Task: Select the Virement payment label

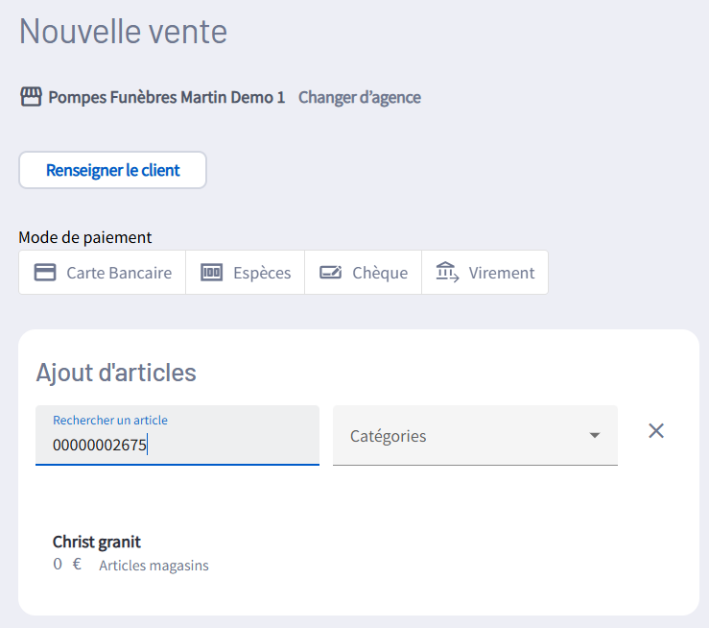Action: [502, 273]
